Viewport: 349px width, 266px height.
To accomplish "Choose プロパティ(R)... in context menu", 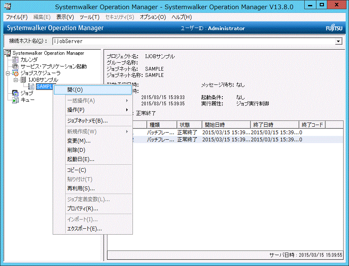I will (x=93, y=209).
